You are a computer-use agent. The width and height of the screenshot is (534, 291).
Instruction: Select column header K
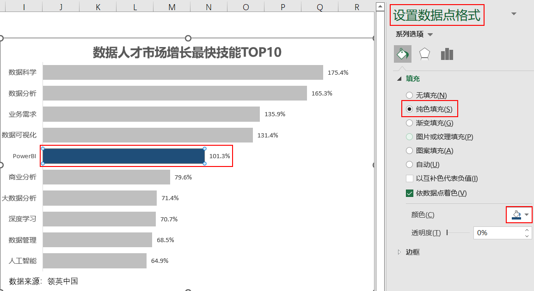(x=98, y=7)
